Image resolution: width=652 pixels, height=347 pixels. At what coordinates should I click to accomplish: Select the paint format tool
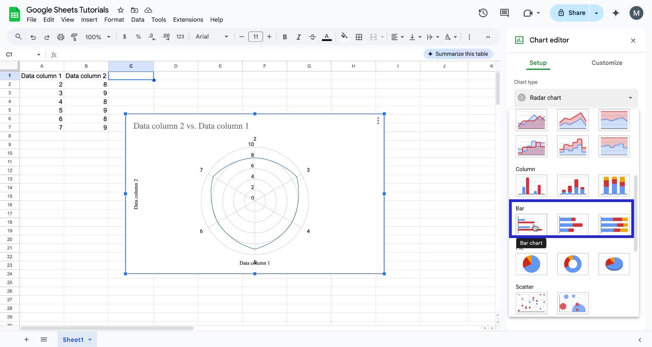(x=74, y=37)
